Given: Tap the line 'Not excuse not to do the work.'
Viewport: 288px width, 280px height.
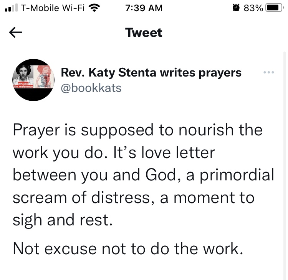Looking at the screenshot, I should click(x=128, y=248).
